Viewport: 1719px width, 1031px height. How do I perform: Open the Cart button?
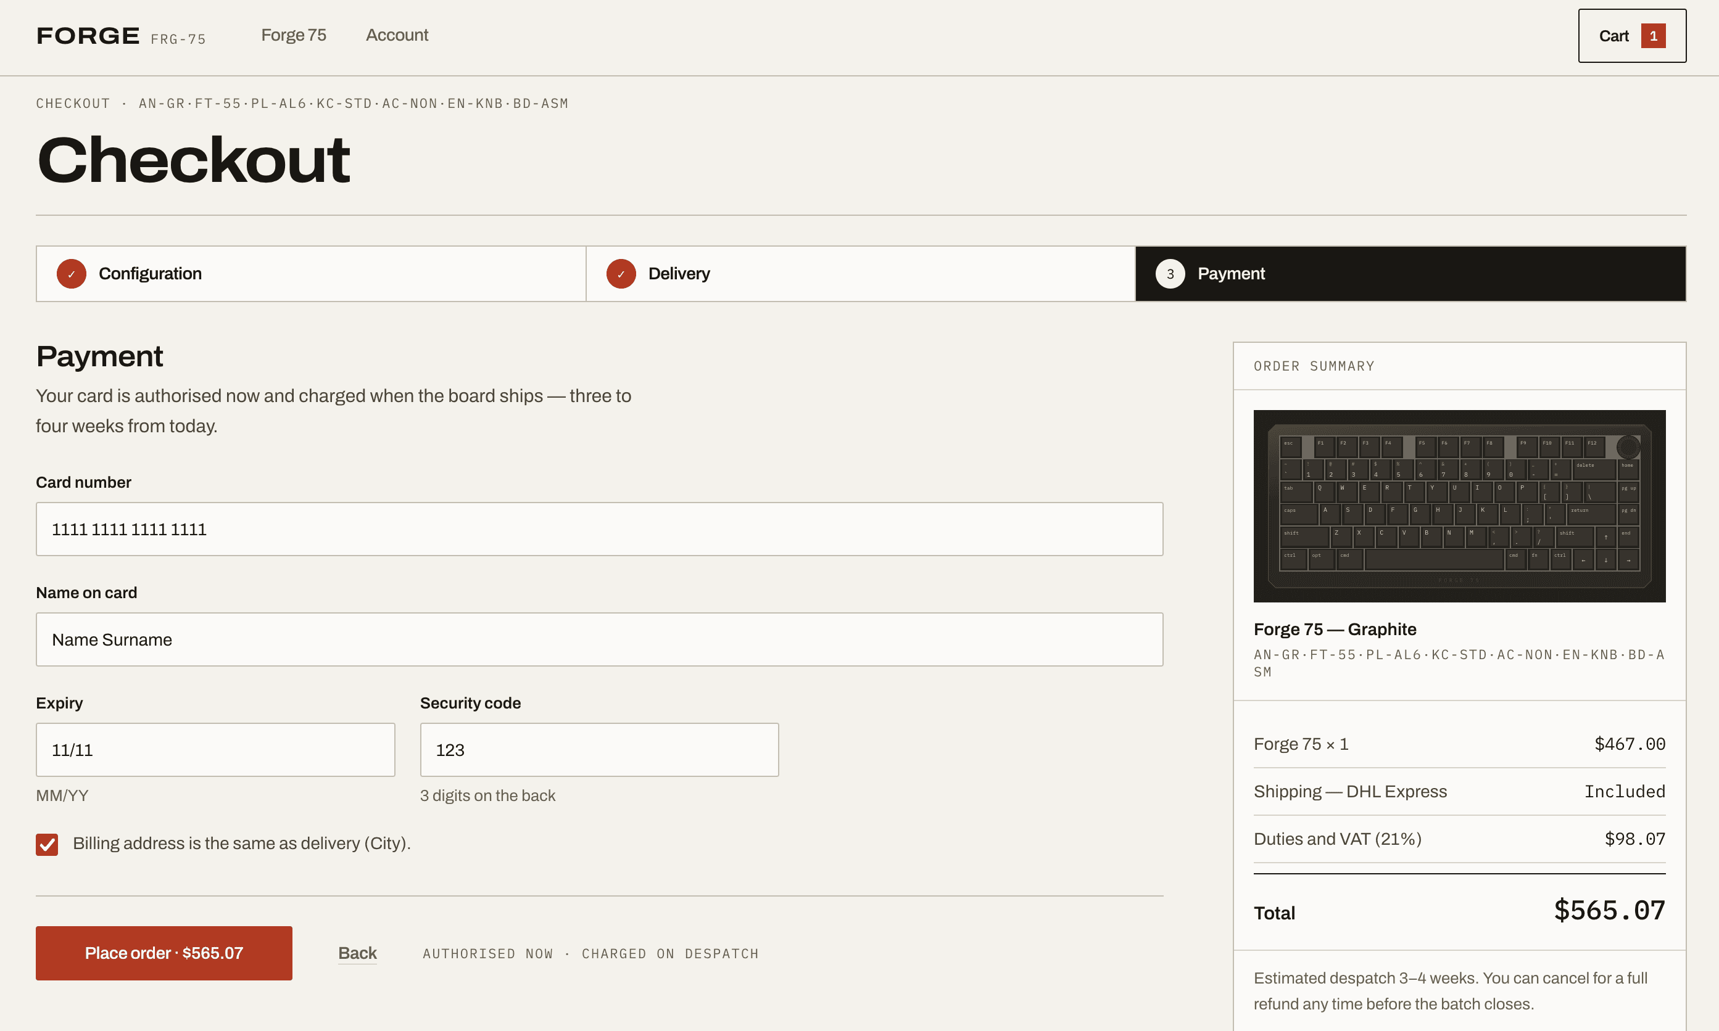(1631, 36)
